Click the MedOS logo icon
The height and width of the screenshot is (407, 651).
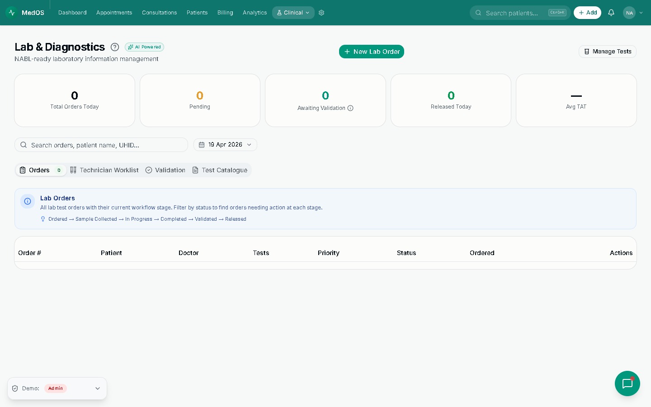tap(12, 13)
